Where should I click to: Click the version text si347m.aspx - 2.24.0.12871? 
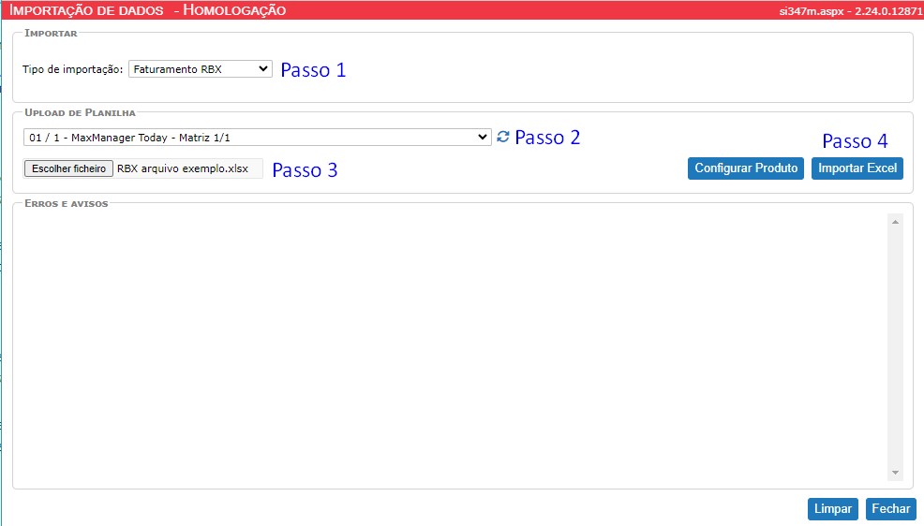(x=851, y=11)
